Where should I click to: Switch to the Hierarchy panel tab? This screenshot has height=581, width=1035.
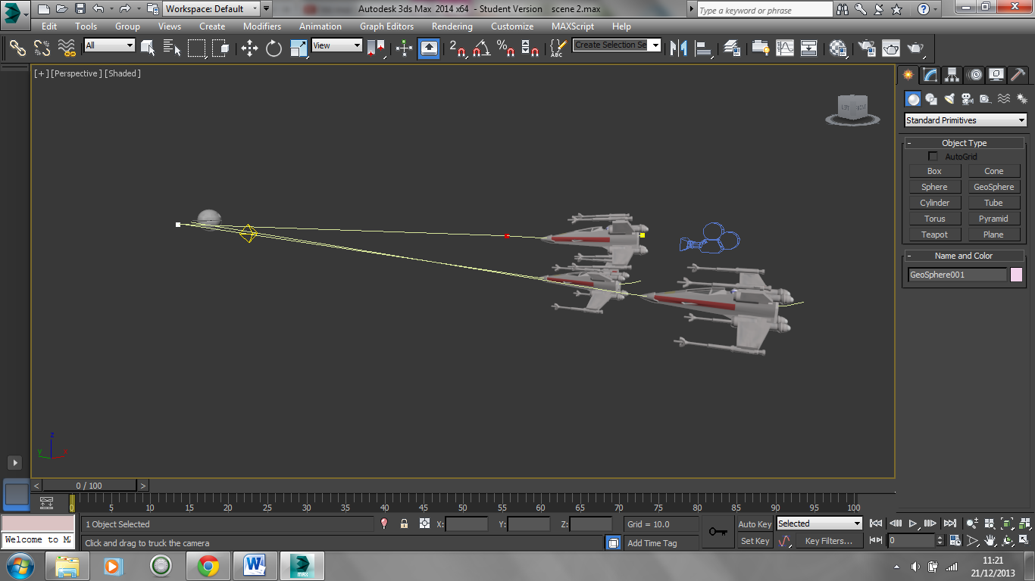pos(952,75)
